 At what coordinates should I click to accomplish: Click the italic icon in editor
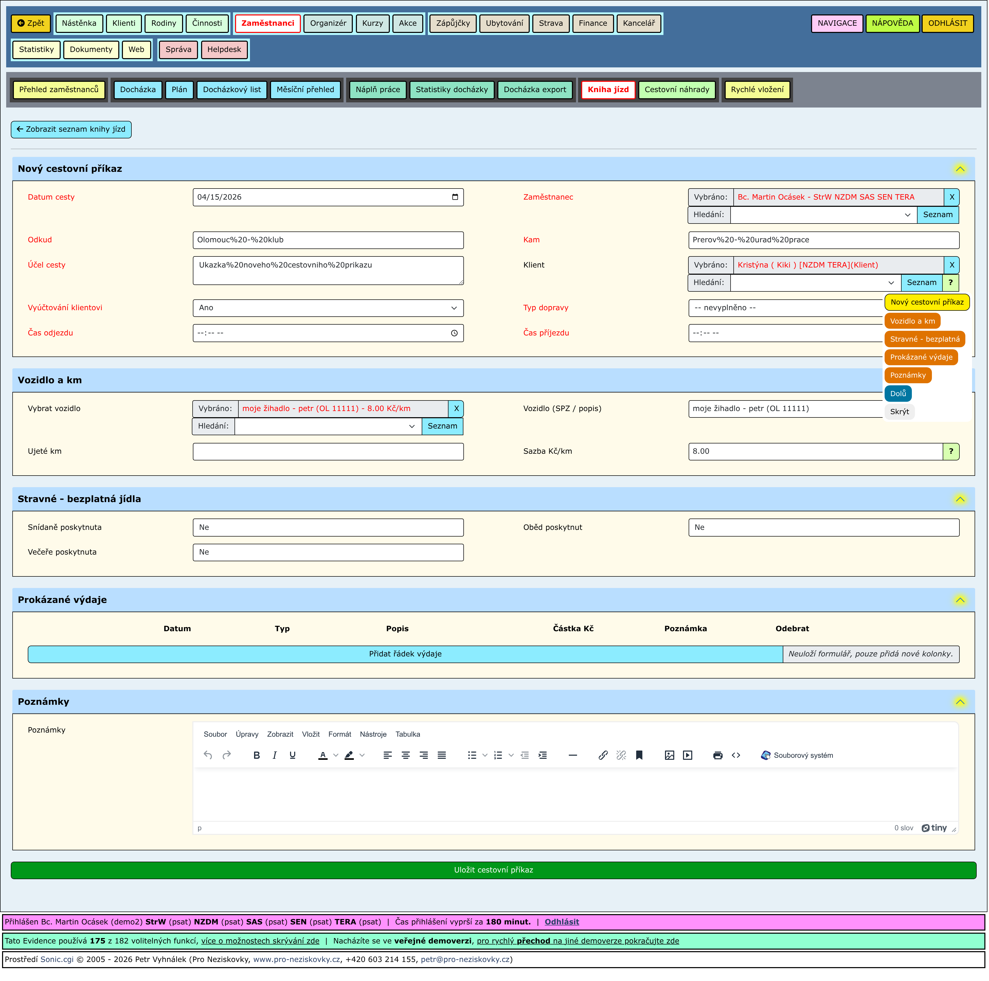274,756
